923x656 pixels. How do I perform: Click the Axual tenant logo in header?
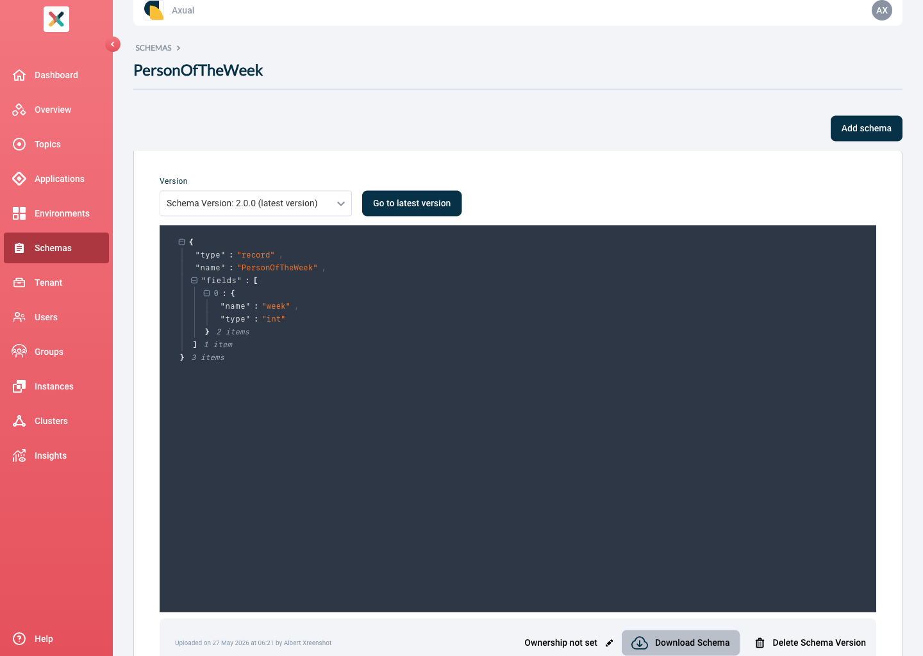click(154, 10)
